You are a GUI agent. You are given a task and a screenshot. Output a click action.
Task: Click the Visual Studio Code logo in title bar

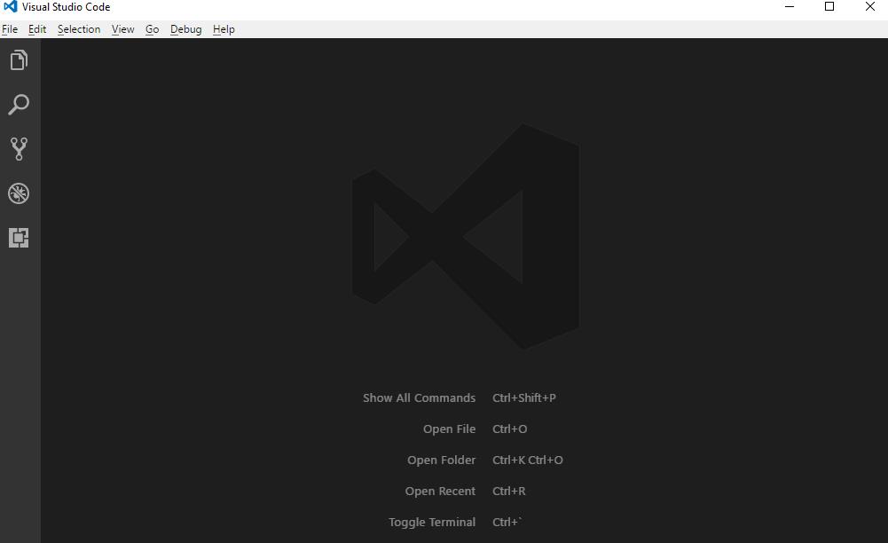pos(10,7)
